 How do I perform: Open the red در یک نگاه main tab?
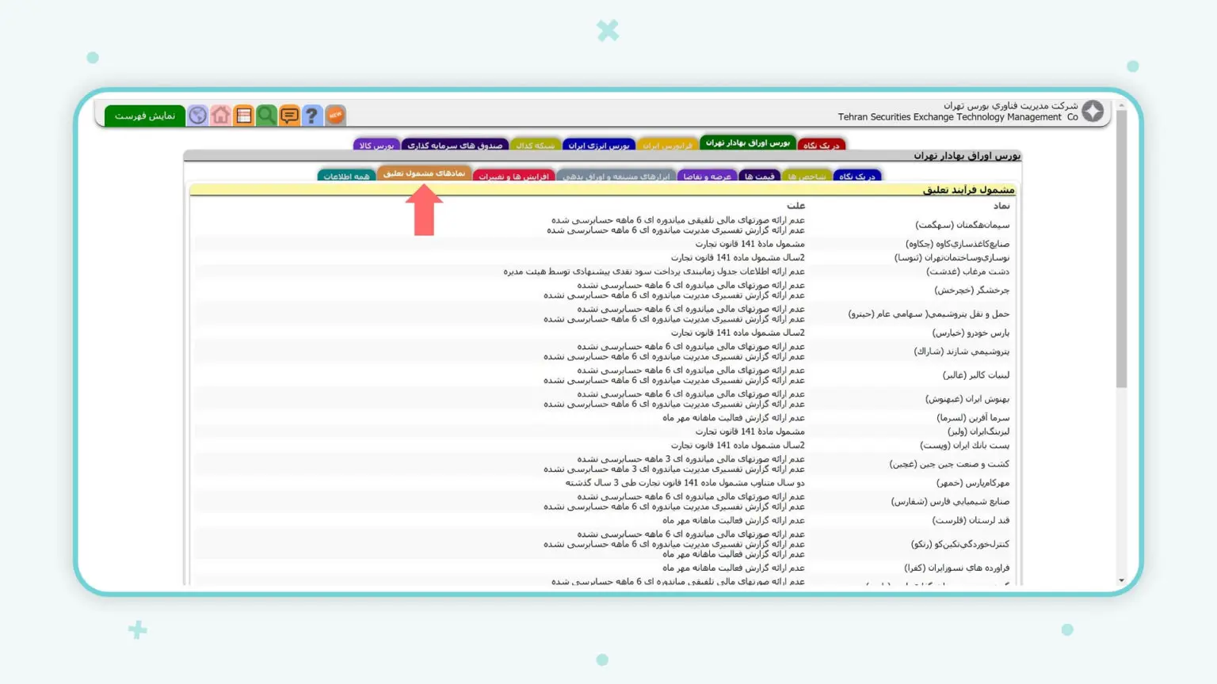tap(822, 145)
